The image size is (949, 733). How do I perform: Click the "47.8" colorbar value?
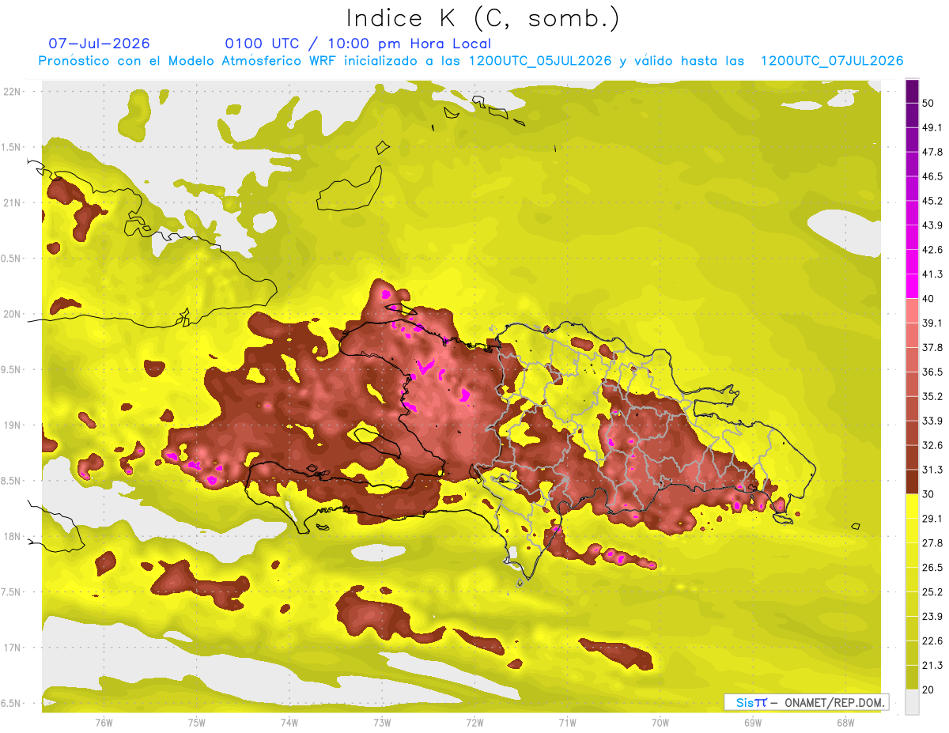932,152
